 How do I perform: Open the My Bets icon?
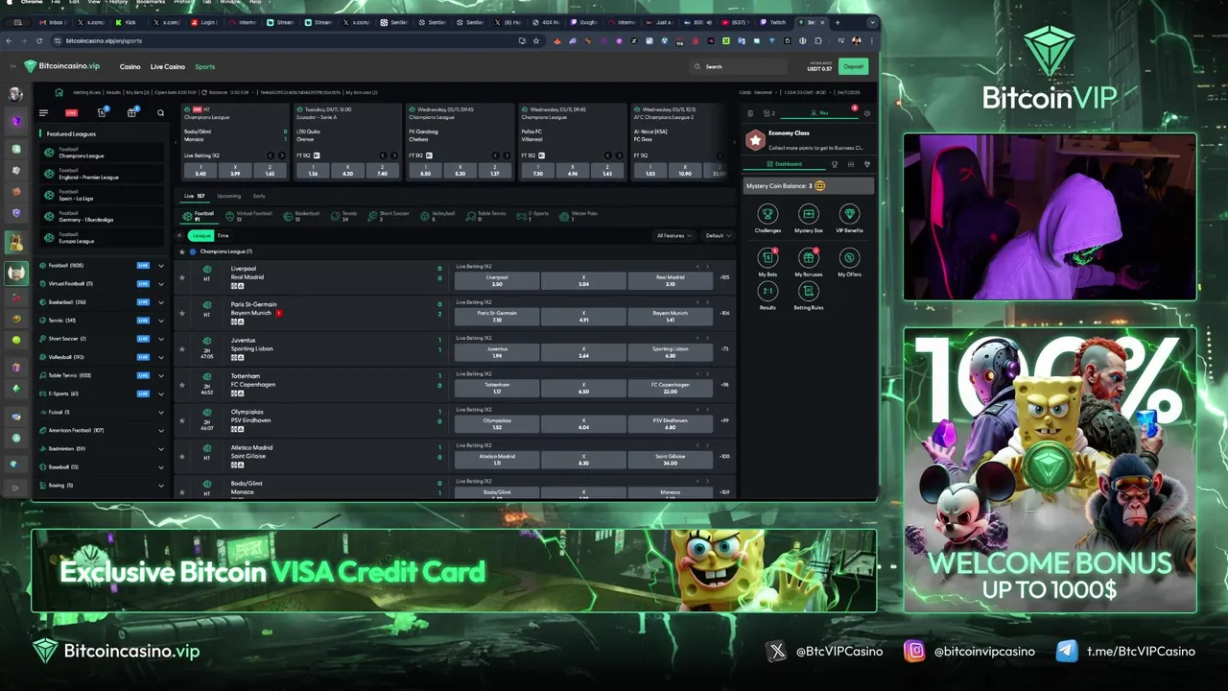point(767,257)
